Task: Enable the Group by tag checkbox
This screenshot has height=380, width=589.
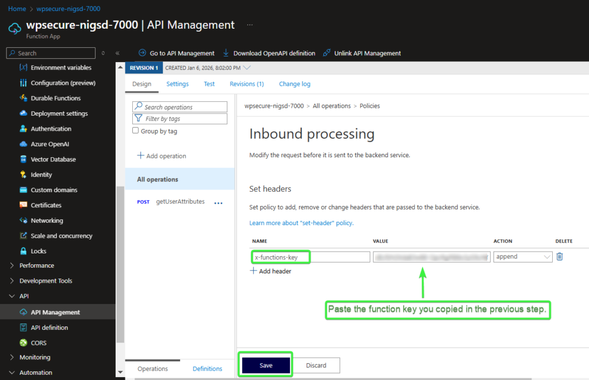Action: (x=136, y=131)
